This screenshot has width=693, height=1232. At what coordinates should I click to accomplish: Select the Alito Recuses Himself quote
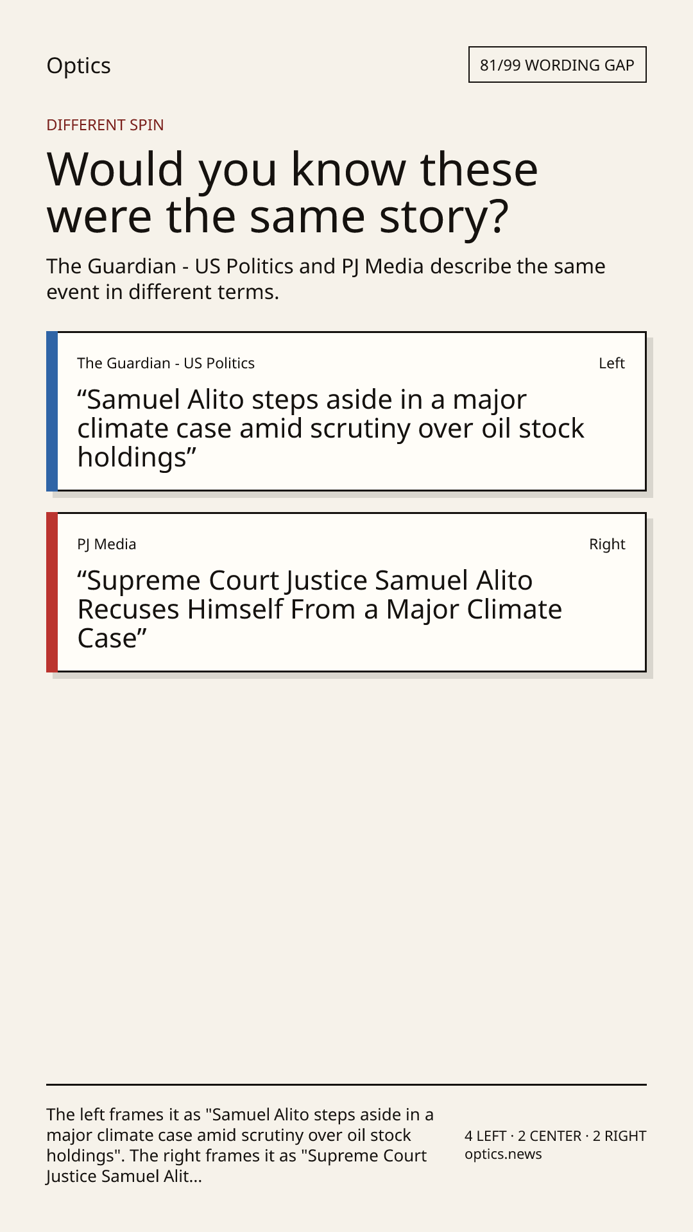click(320, 609)
